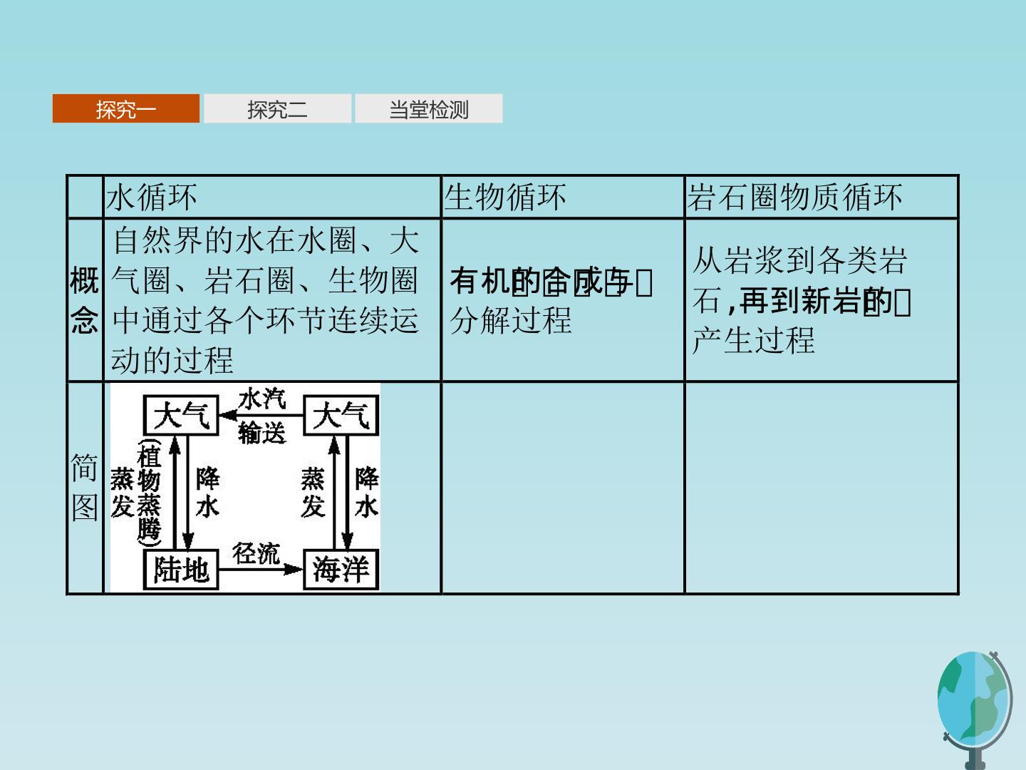Viewport: 1026px width, 770px height.
Task: Click the right 大气 box in diagram
Action: [x=341, y=416]
